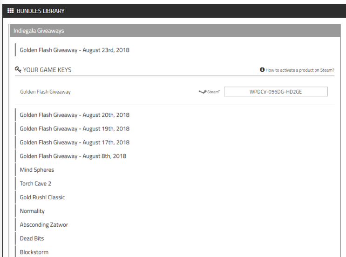The height and width of the screenshot is (257, 346).
Task: Expand Golden Flash Giveaway August 19th, 2018
Action: click(x=75, y=128)
